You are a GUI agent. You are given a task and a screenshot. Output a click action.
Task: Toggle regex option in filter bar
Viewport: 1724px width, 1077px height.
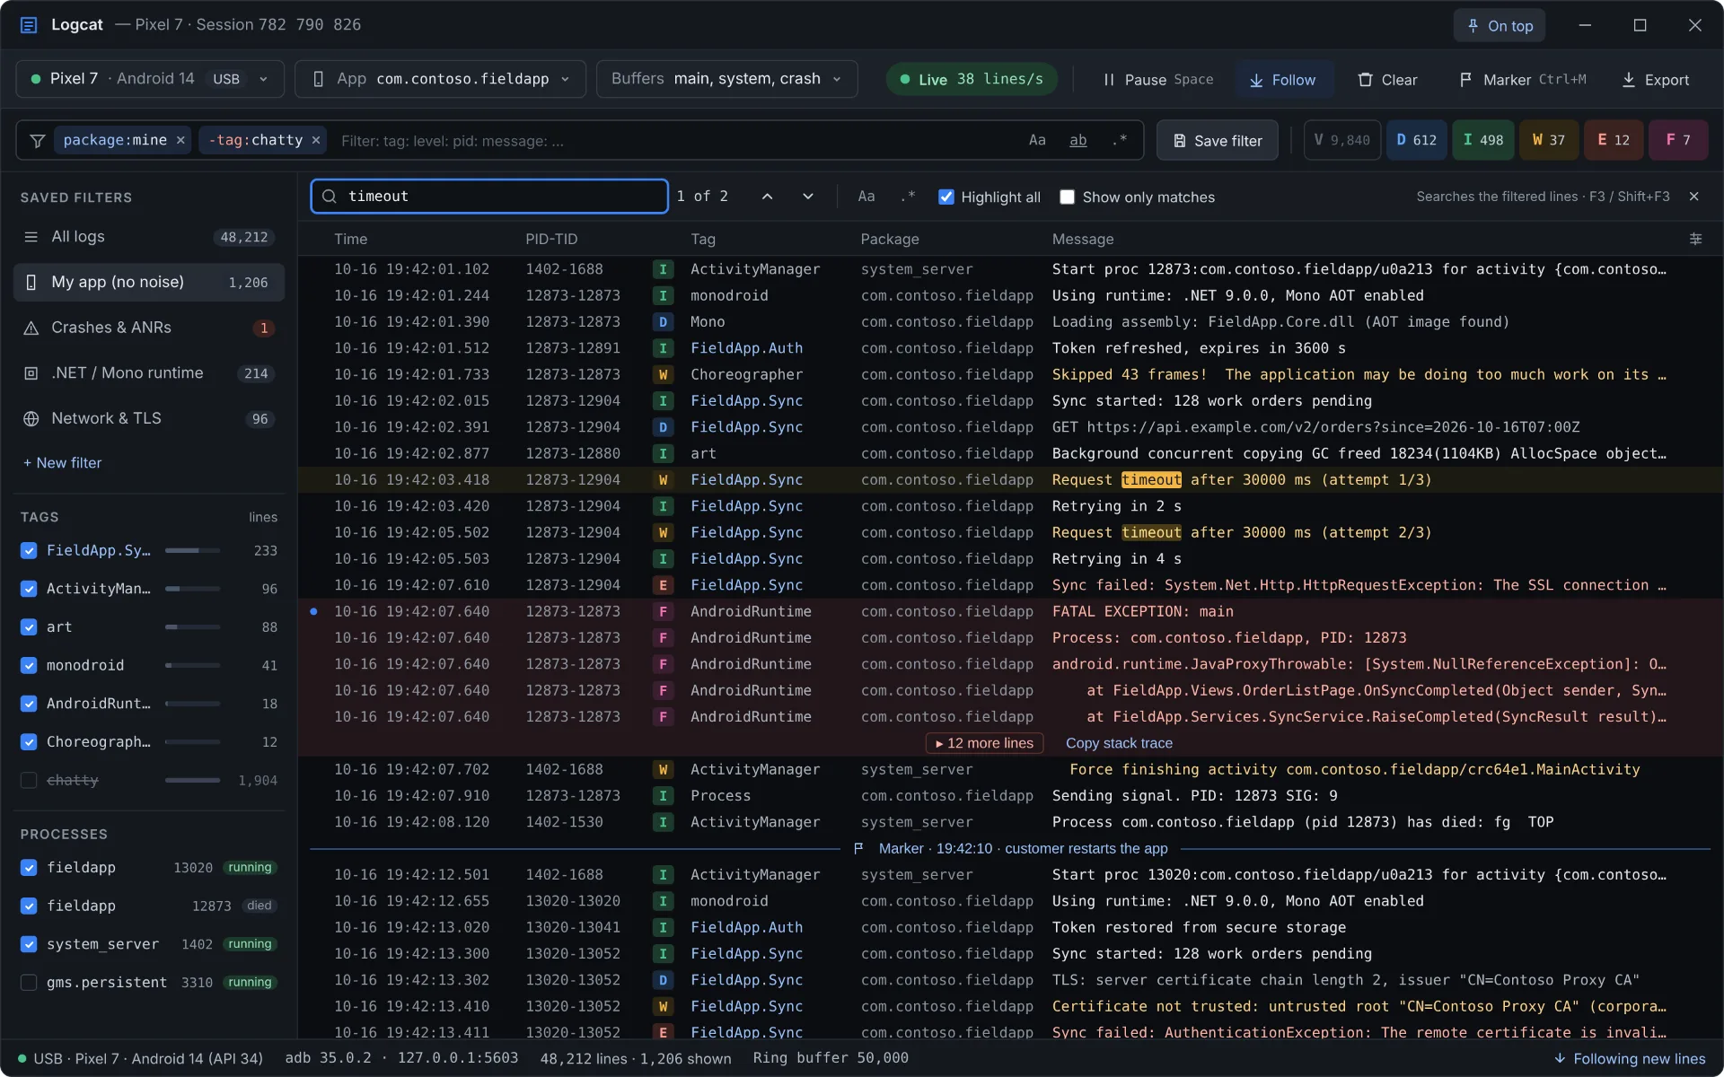(1120, 140)
